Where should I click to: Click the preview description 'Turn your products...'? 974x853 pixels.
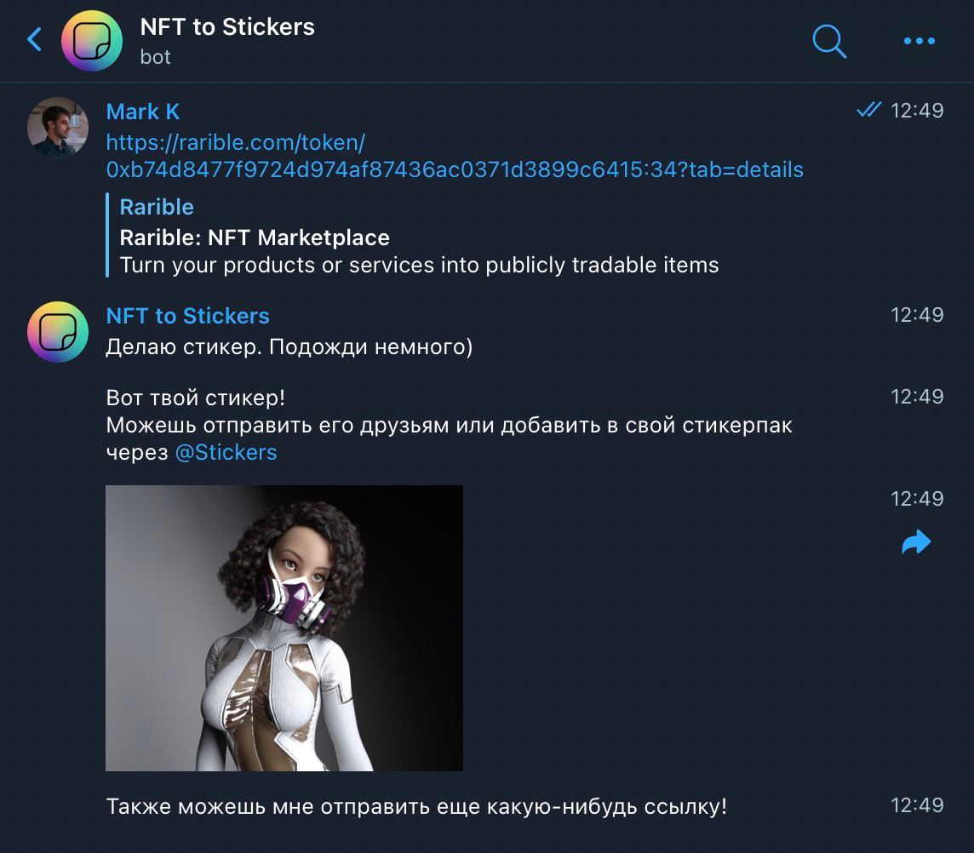click(419, 265)
